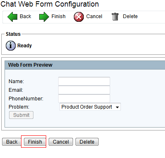Select the Back label in top toolbar
Image resolution: width=165 pixels, height=158 pixels.
point(26,16)
